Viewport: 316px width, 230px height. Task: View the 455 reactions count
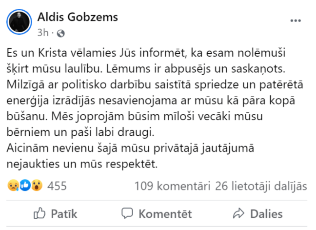(x=57, y=186)
